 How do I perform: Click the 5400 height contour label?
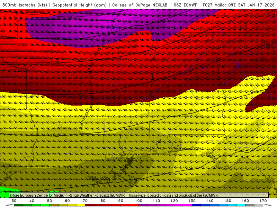point(71,17)
